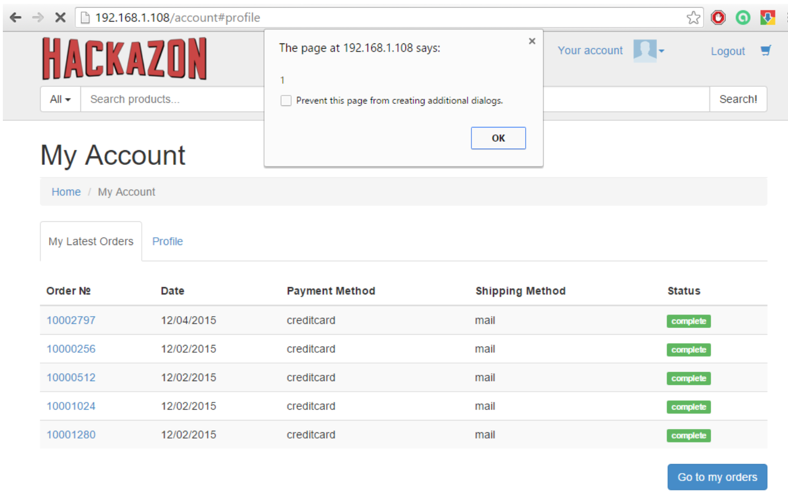Switch to the Profile tab

pos(167,241)
